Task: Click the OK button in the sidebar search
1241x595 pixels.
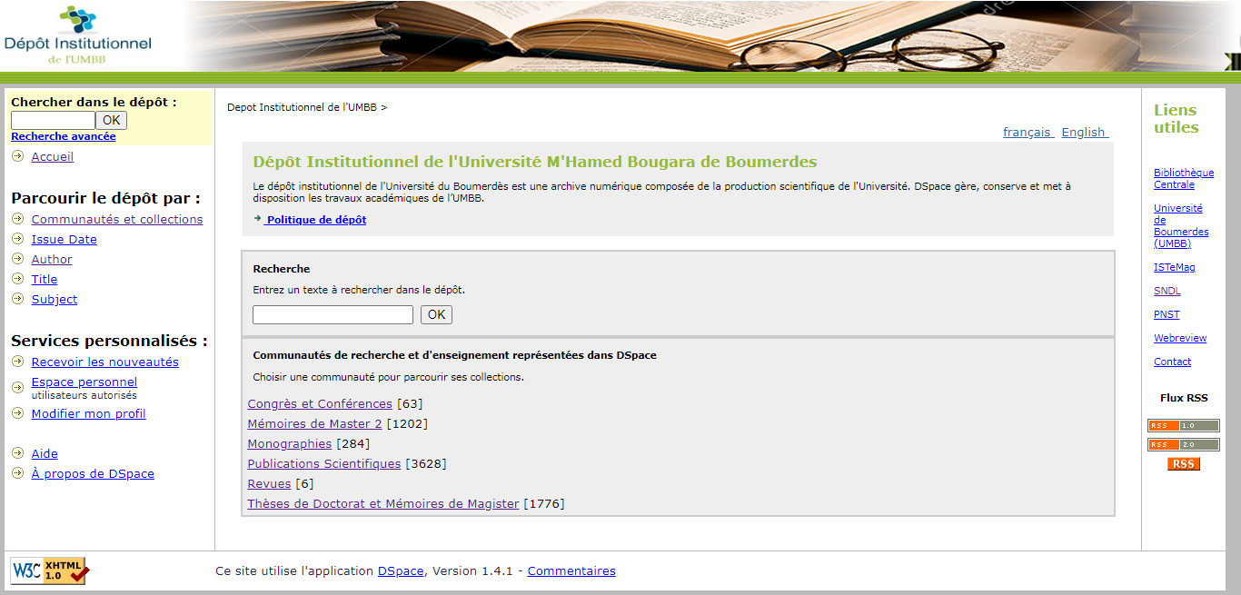Action: pos(111,120)
